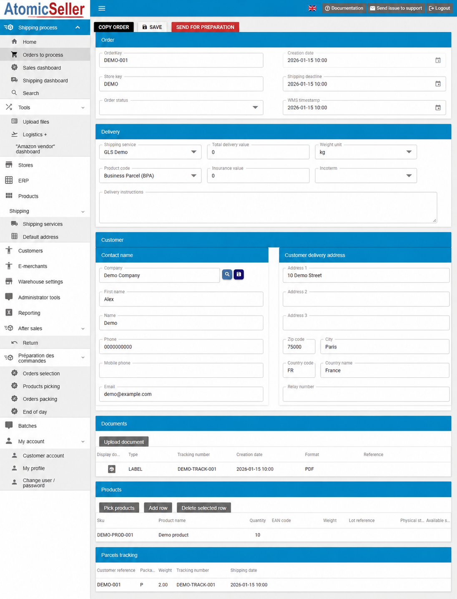Click the Logistics + plane icon
Viewport: 457px width, 599px height.
pos(15,134)
